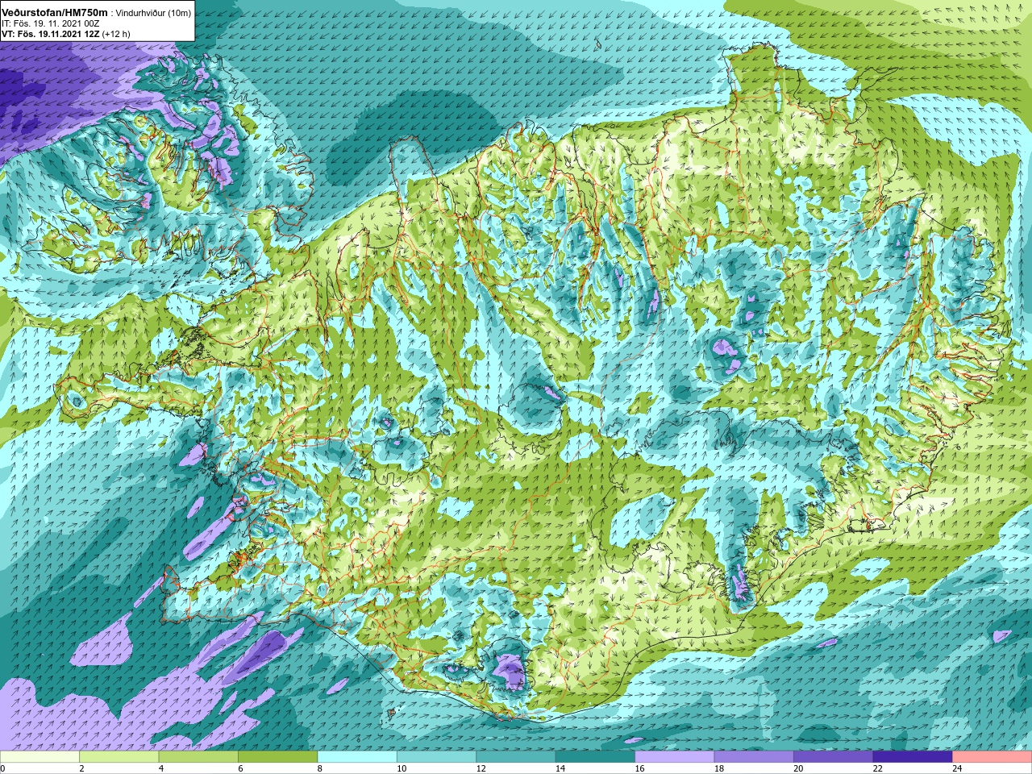Click the 18–20 purple legend swatch

[x=754, y=757]
